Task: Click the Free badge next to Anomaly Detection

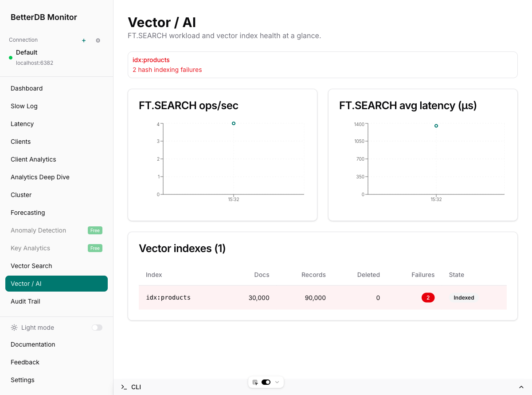Action: (x=95, y=230)
